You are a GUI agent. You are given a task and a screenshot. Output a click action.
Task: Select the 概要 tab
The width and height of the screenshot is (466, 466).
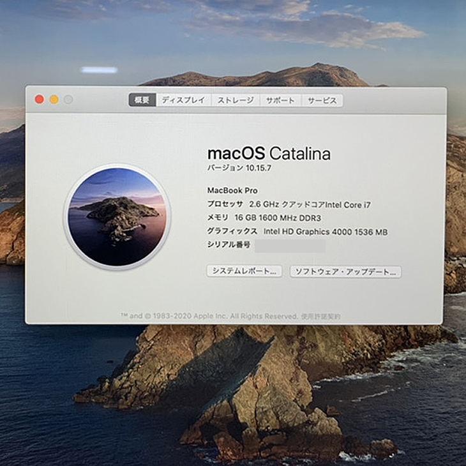pyautogui.click(x=142, y=100)
